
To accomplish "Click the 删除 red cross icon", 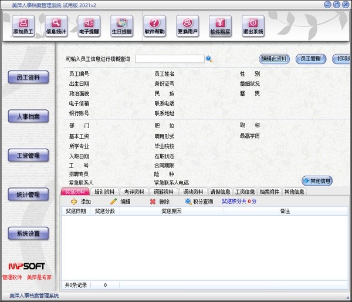I will click(153, 202).
